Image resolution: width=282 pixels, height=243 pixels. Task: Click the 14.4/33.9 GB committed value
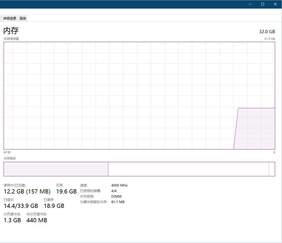(21, 206)
